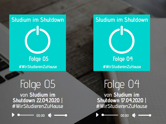Image resolution: width=166 pixels, height=124 pixels.
Task: Select the 'Shutdown 22.04.2020' description text
Action: (x=36, y=100)
